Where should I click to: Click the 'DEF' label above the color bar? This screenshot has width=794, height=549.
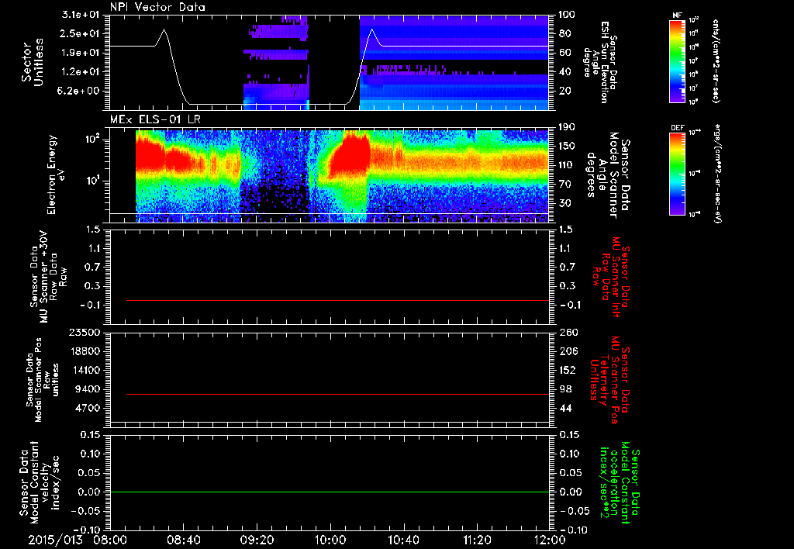point(677,128)
